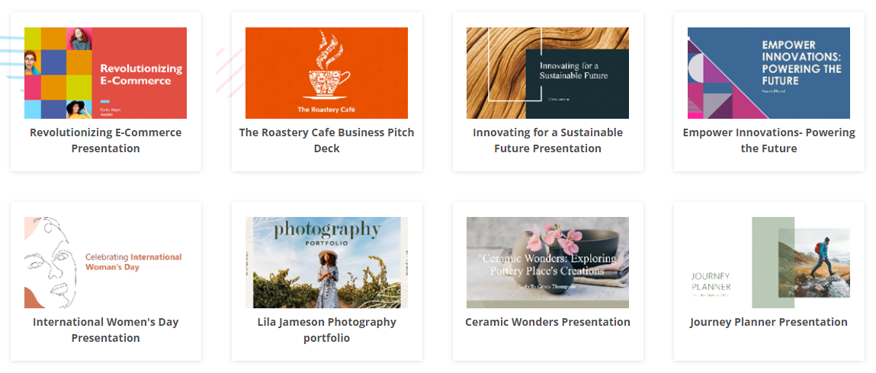
Task: Click the Roastery Café orange slide thumbnail
Action: pos(326,73)
